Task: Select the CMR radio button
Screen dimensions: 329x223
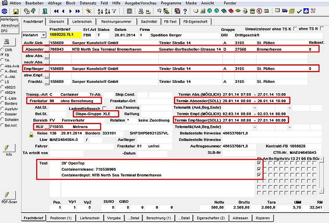Action: coord(2,50)
